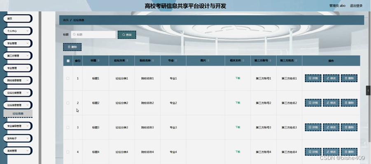Open 详情 for row 标题1
This screenshot has height=164, width=371.
tap(313, 78)
